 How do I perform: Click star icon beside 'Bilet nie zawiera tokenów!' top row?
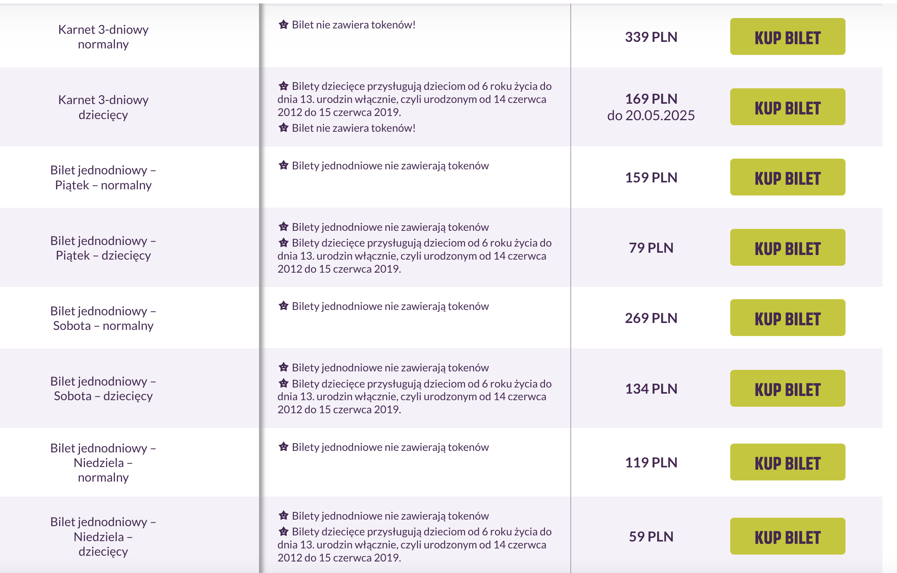pos(284,25)
